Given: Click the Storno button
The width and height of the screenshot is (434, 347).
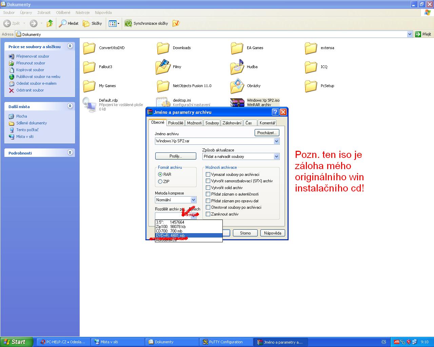Looking at the screenshot, I should point(245,233).
